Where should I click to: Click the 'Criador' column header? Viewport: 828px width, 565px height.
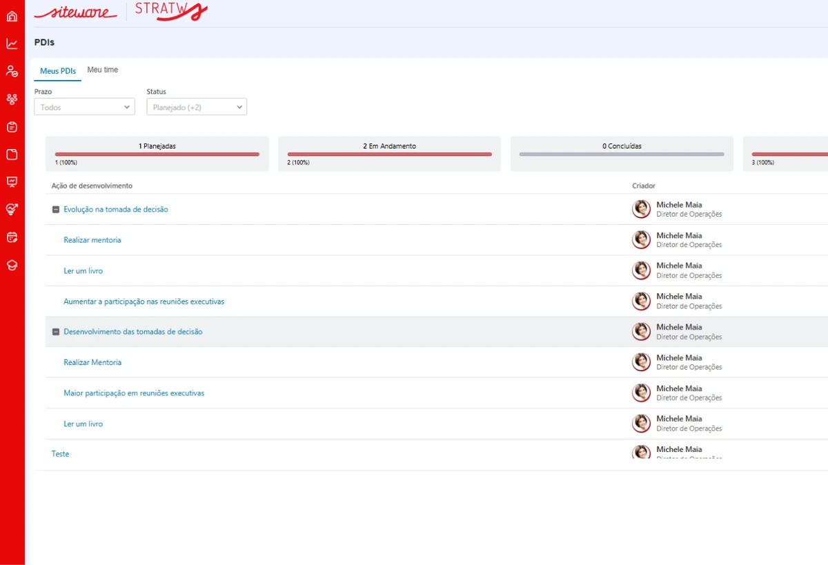tap(644, 186)
